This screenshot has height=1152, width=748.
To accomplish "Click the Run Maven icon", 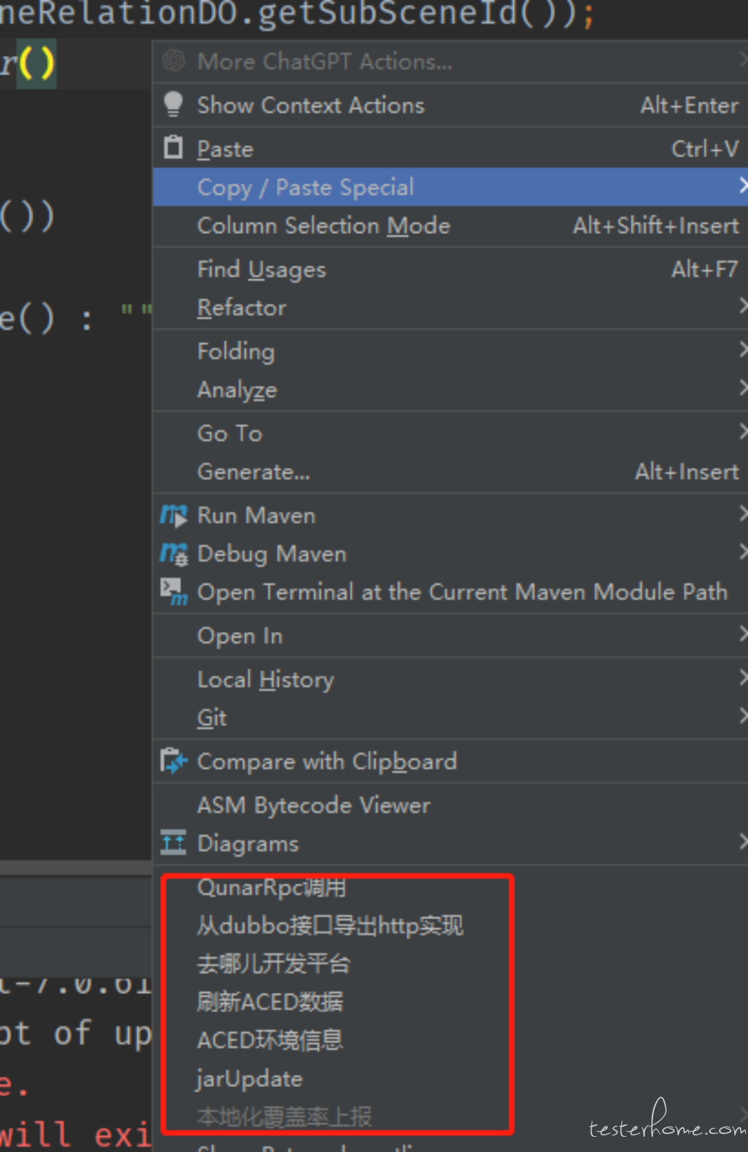I will click(174, 516).
